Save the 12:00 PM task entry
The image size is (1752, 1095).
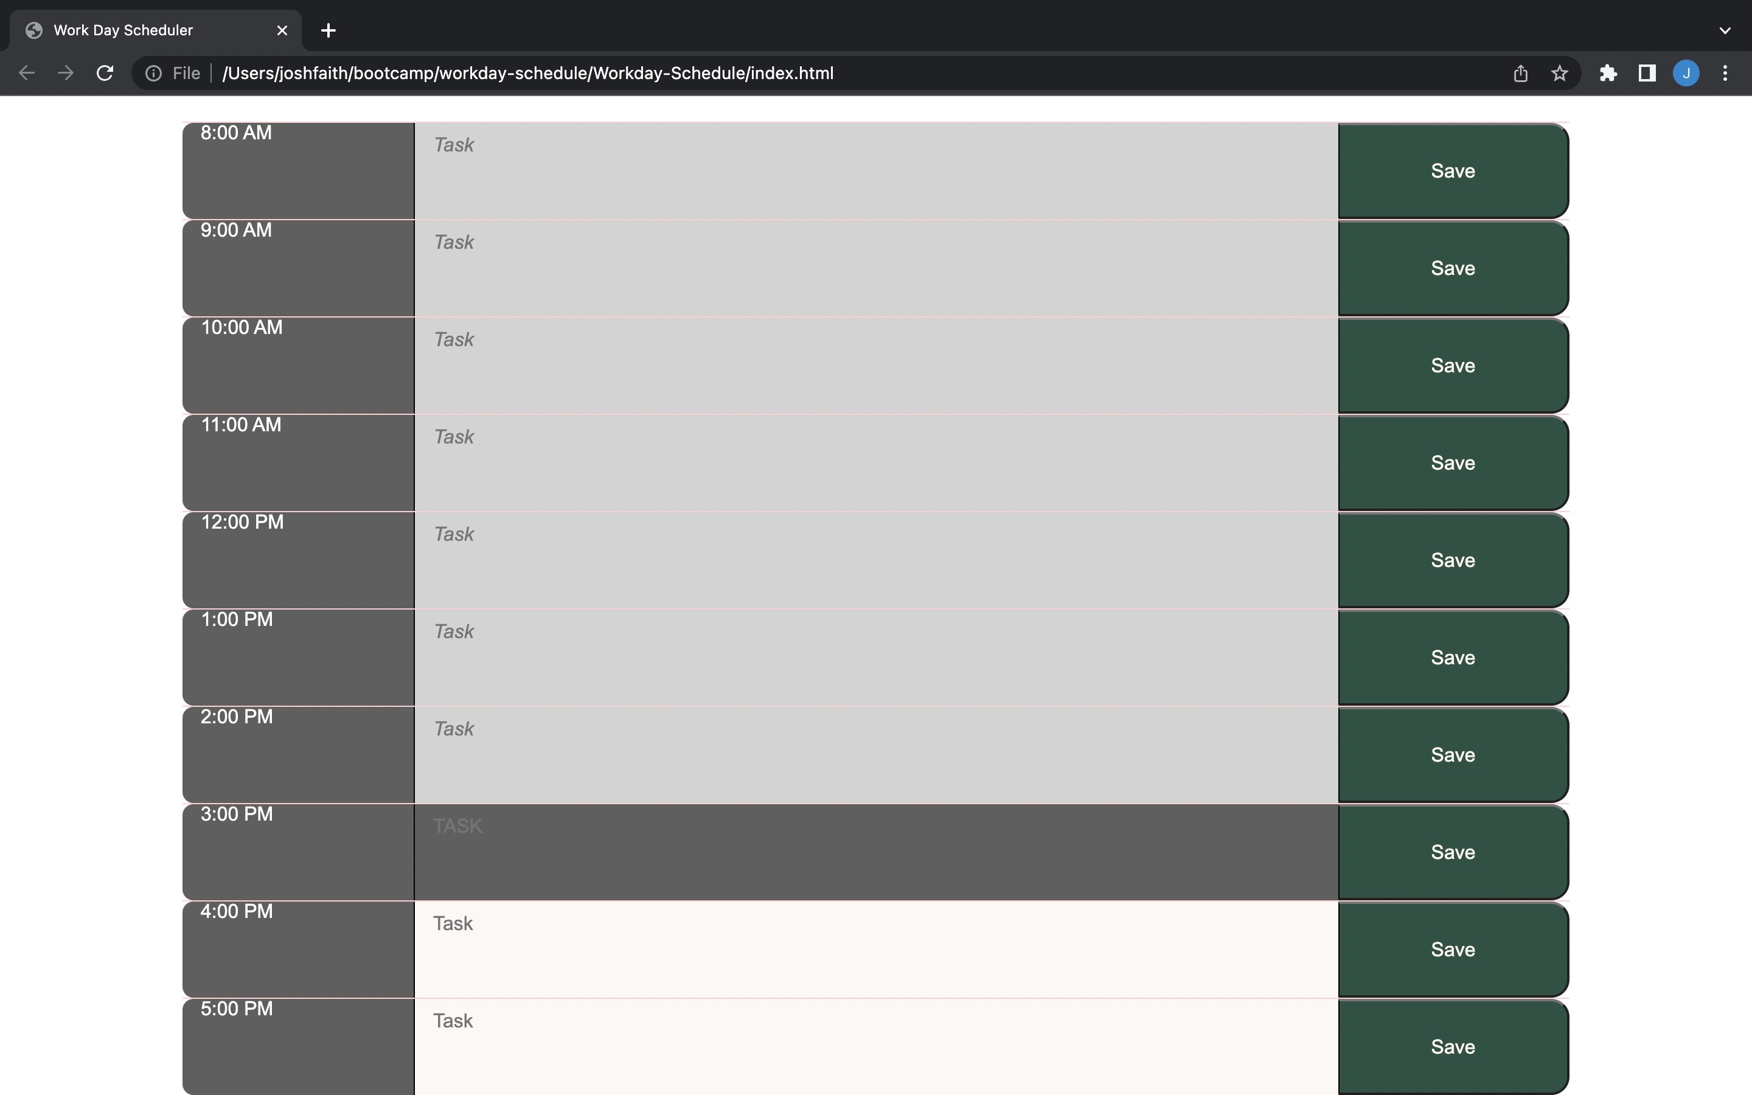pos(1451,559)
